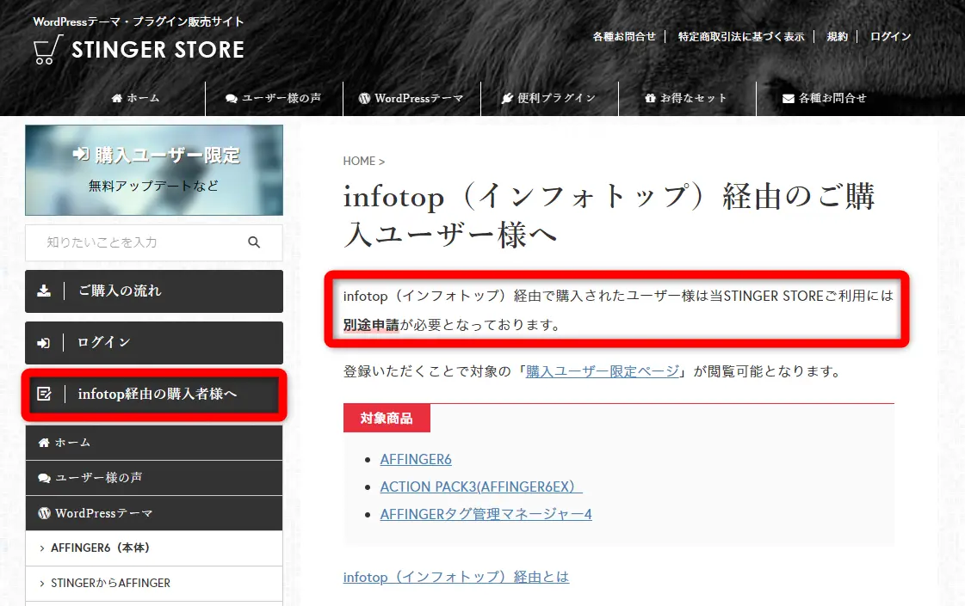Click the shopping cart icon in STINGER STORE logo

tap(45, 49)
